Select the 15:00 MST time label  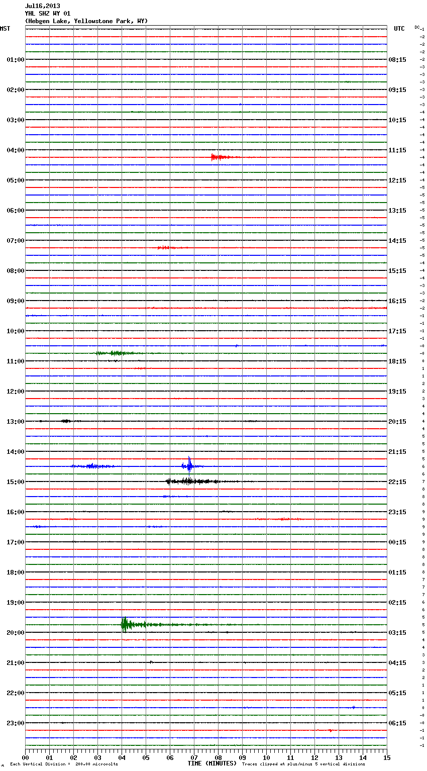coord(16,482)
